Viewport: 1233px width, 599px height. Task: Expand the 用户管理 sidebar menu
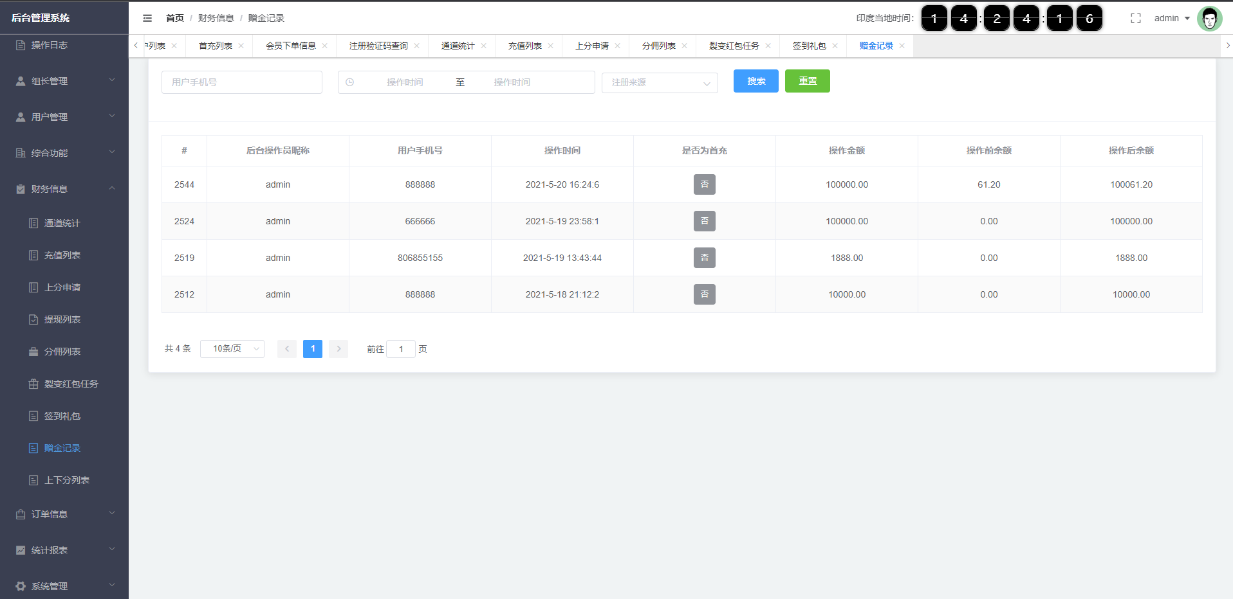(64, 117)
